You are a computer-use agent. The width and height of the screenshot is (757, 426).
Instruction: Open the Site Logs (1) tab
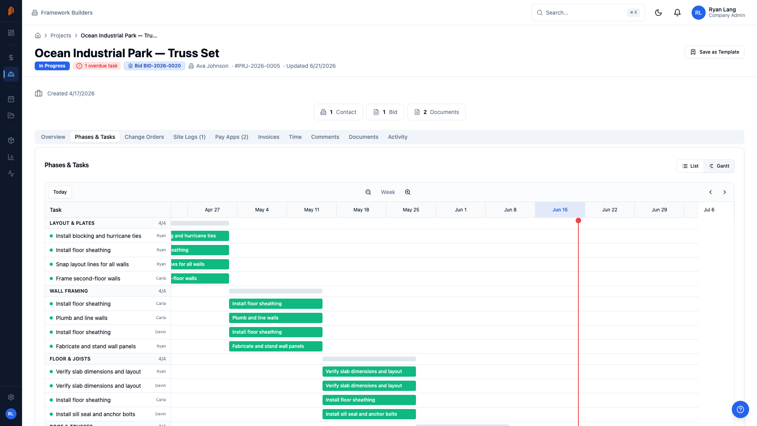(x=190, y=137)
